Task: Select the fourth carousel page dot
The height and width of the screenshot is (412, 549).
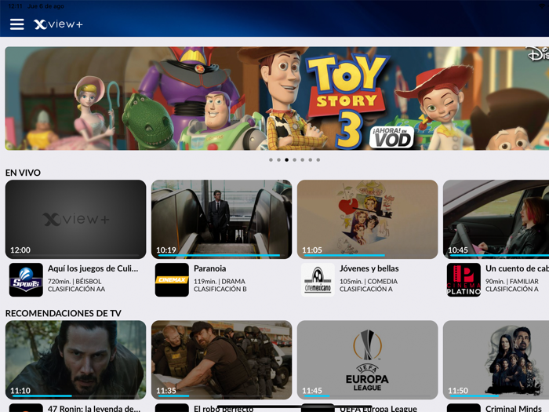Action: [x=294, y=160]
